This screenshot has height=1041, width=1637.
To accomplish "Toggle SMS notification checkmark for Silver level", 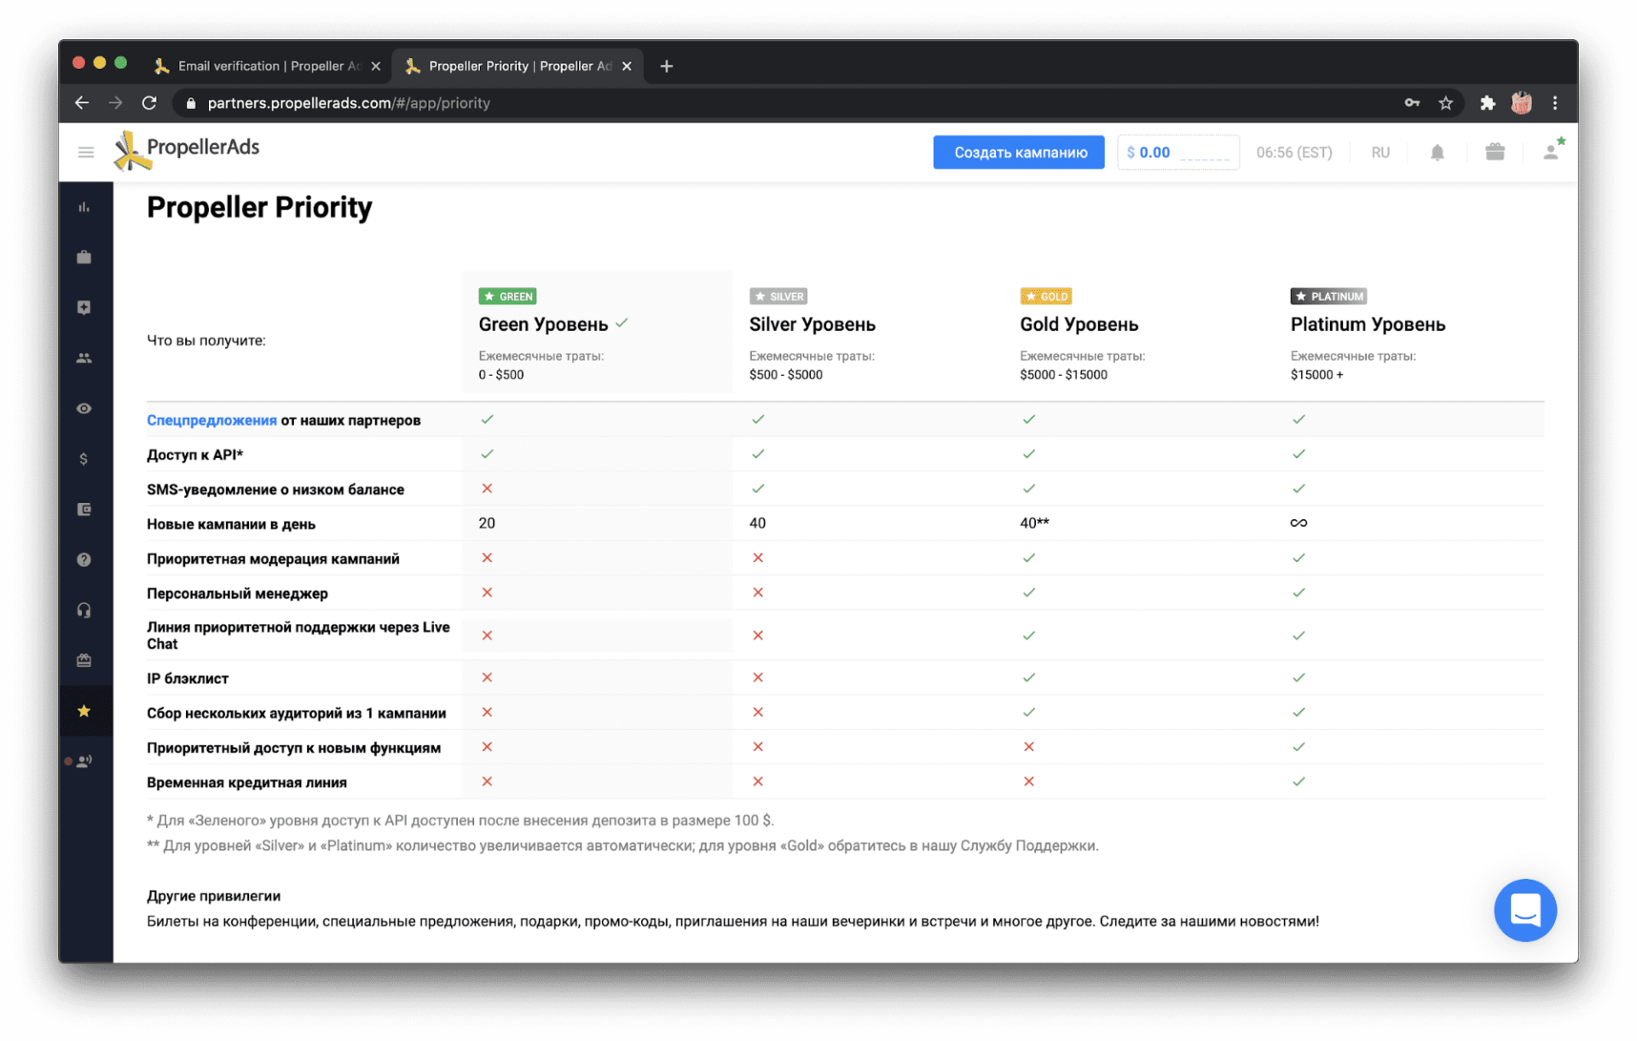I will tap(756, 489).
